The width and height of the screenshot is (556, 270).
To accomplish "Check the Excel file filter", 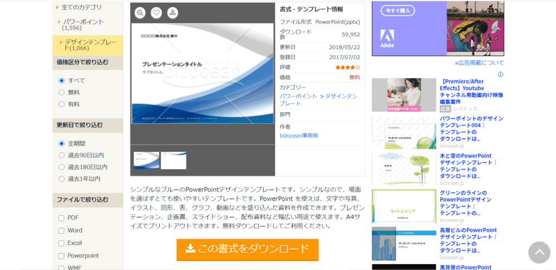I will [61, 243].
